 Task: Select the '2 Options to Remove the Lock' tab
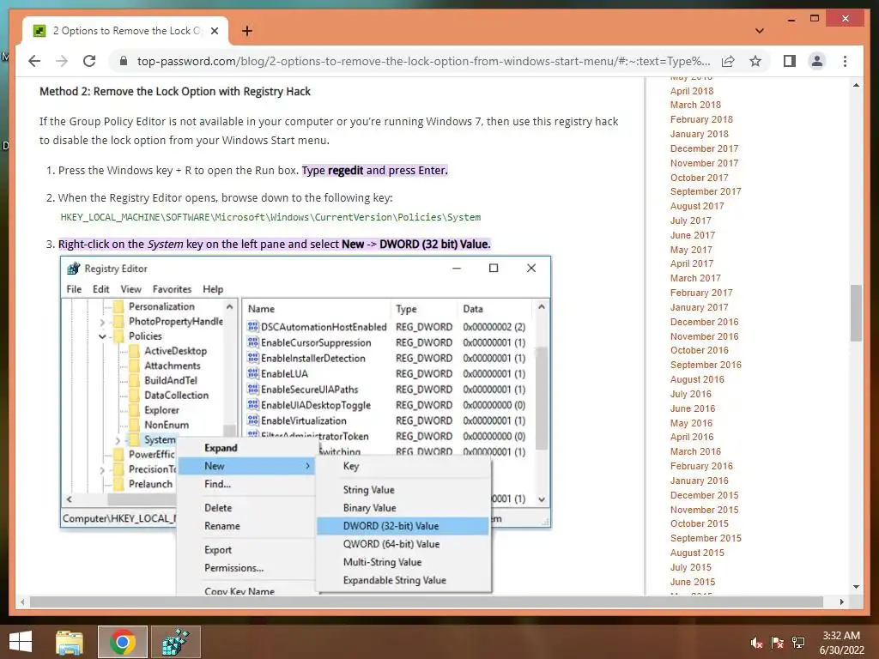coord(126,31)
